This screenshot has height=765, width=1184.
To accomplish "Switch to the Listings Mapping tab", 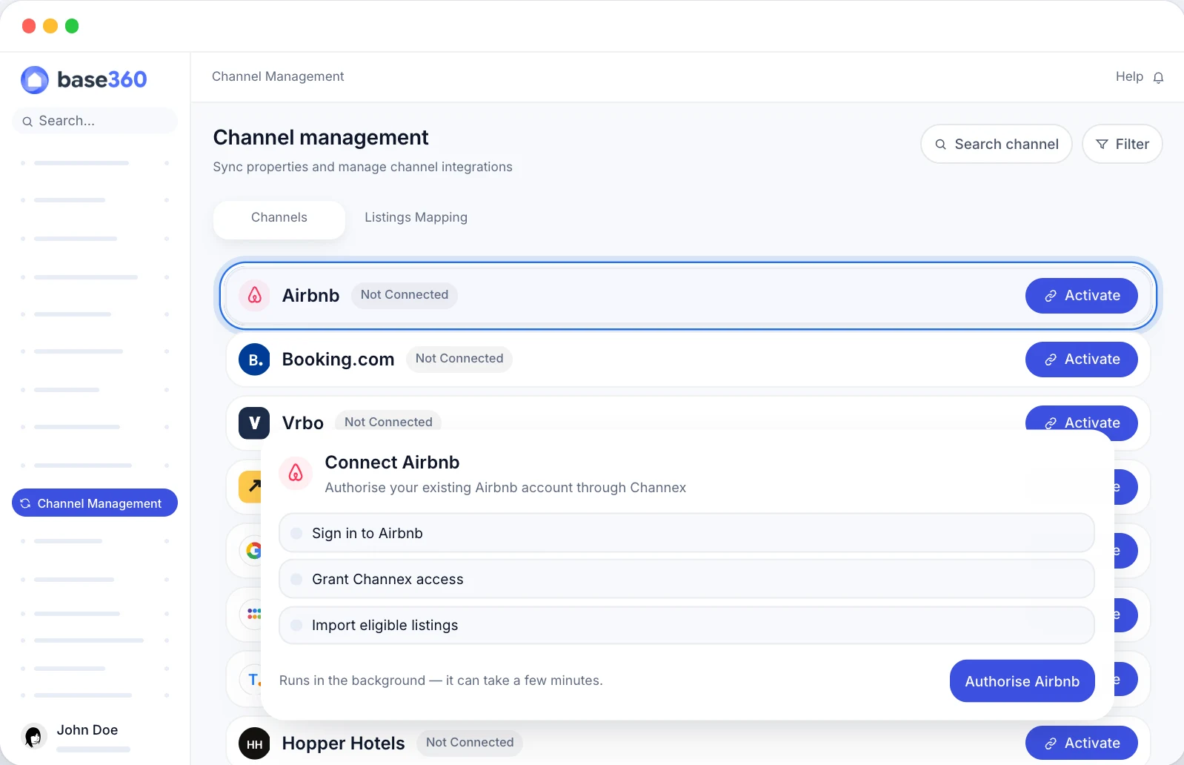I will (x=416, y=217).
